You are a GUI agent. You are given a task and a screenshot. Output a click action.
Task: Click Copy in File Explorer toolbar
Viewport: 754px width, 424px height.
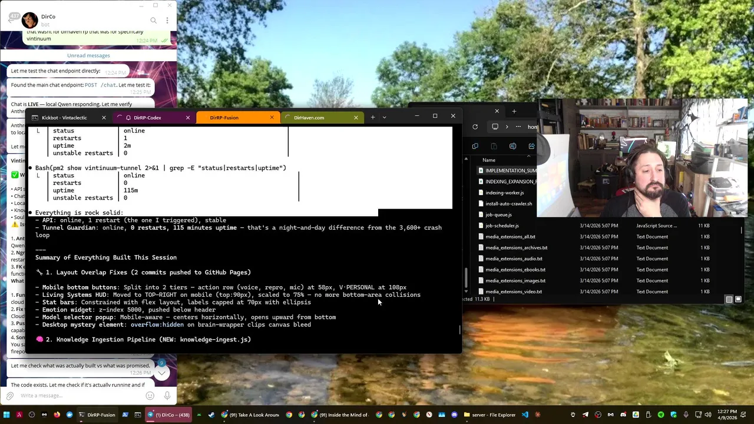pos(475,146)
